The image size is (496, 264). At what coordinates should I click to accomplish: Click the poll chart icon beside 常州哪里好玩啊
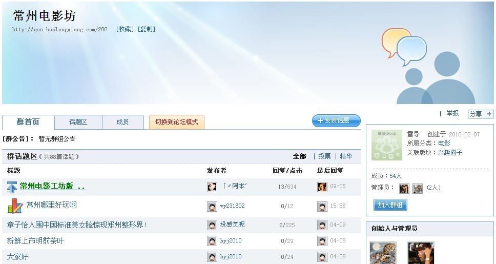[14, 206]
